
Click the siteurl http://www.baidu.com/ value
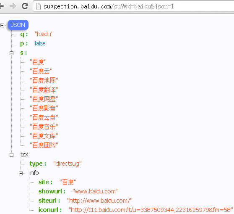[x=100, y=201]
